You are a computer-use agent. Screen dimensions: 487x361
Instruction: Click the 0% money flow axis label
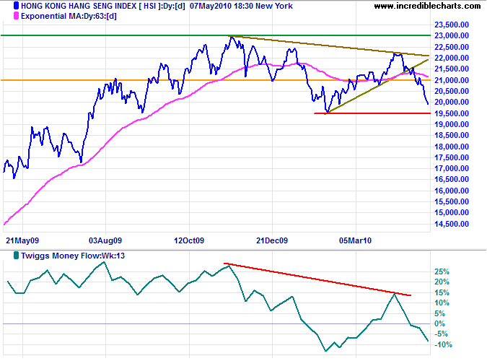(x=439, y=323)
